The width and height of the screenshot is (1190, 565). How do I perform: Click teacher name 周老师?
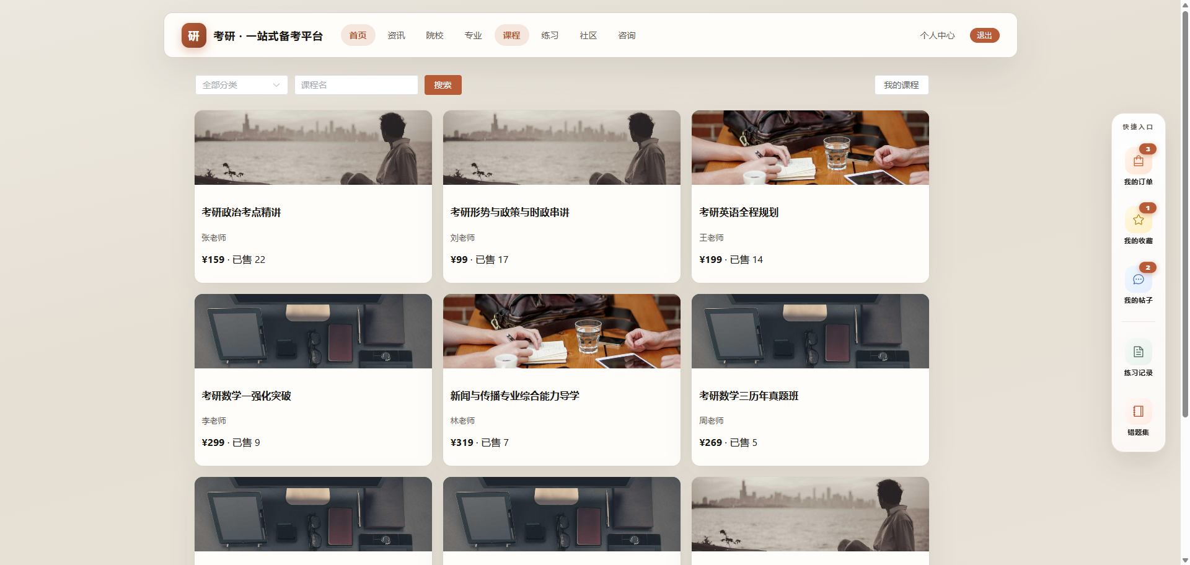click(712, 420)
